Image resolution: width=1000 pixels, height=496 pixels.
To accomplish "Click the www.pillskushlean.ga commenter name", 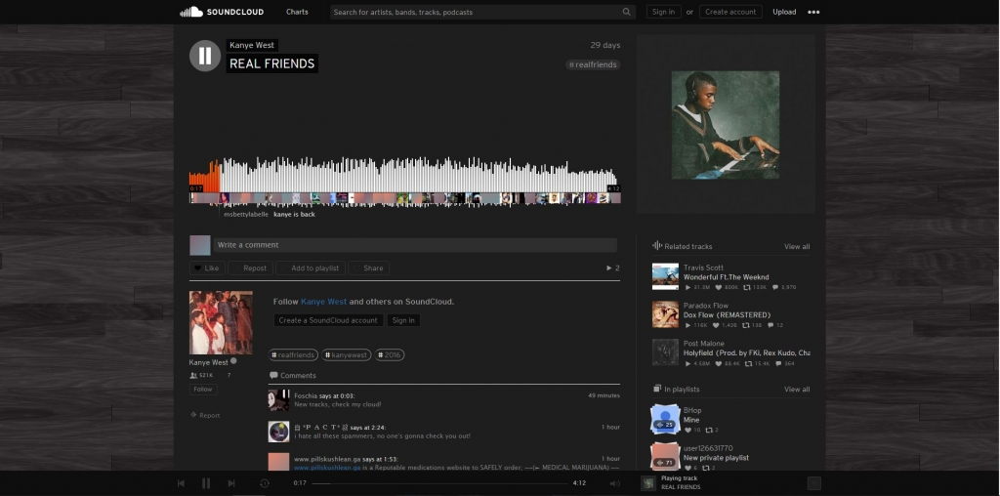I will tap(326, 459).
